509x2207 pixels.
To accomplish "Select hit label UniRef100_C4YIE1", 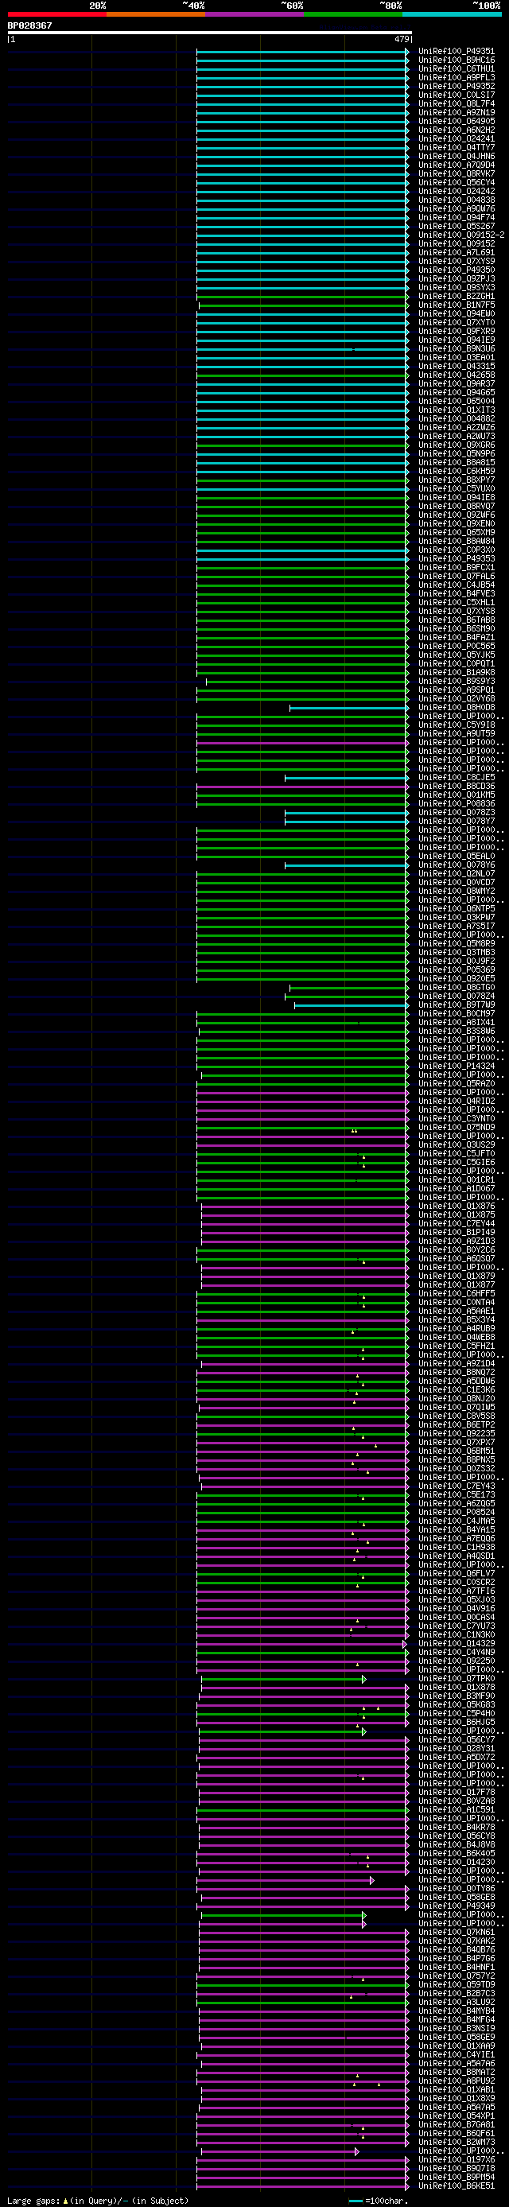I will pos(457,2054).
